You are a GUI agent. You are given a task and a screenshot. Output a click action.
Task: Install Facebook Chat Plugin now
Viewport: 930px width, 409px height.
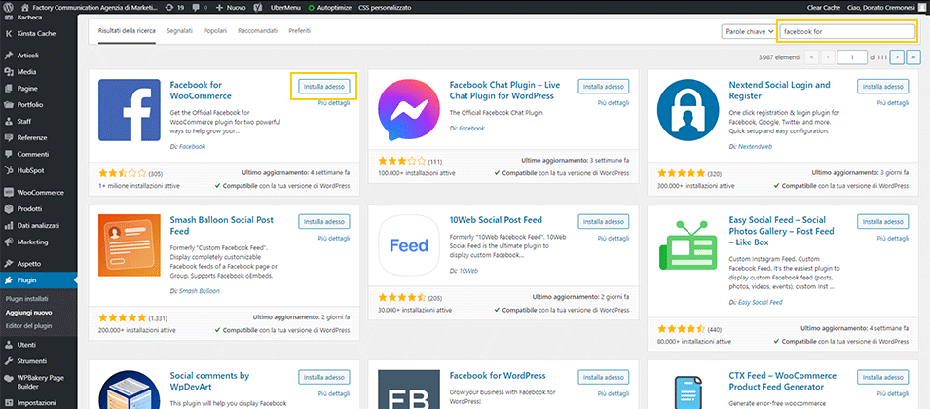(x=603, y=87)
